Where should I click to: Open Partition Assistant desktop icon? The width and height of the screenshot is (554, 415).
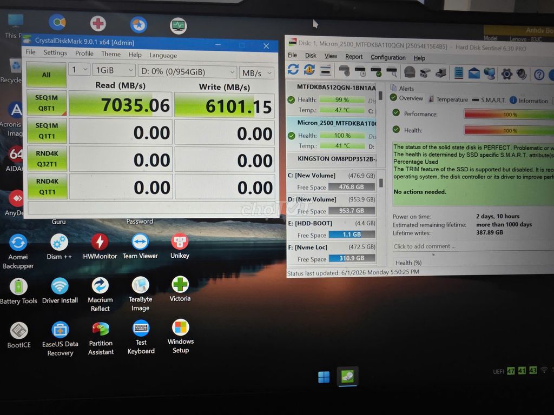coord(101,338)
